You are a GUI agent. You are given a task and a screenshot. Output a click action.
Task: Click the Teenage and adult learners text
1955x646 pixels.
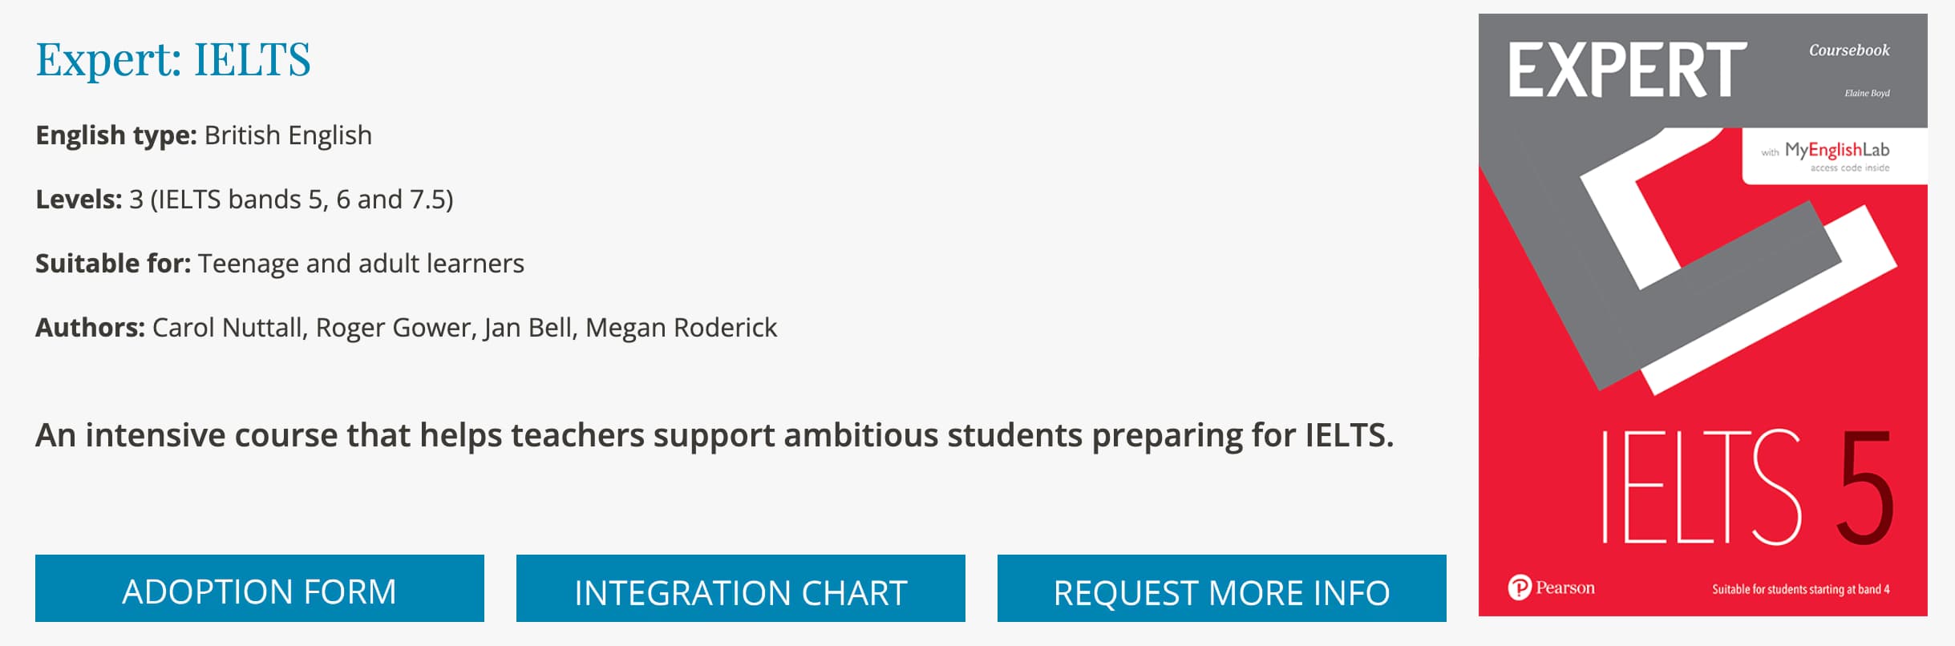[361, 264]
